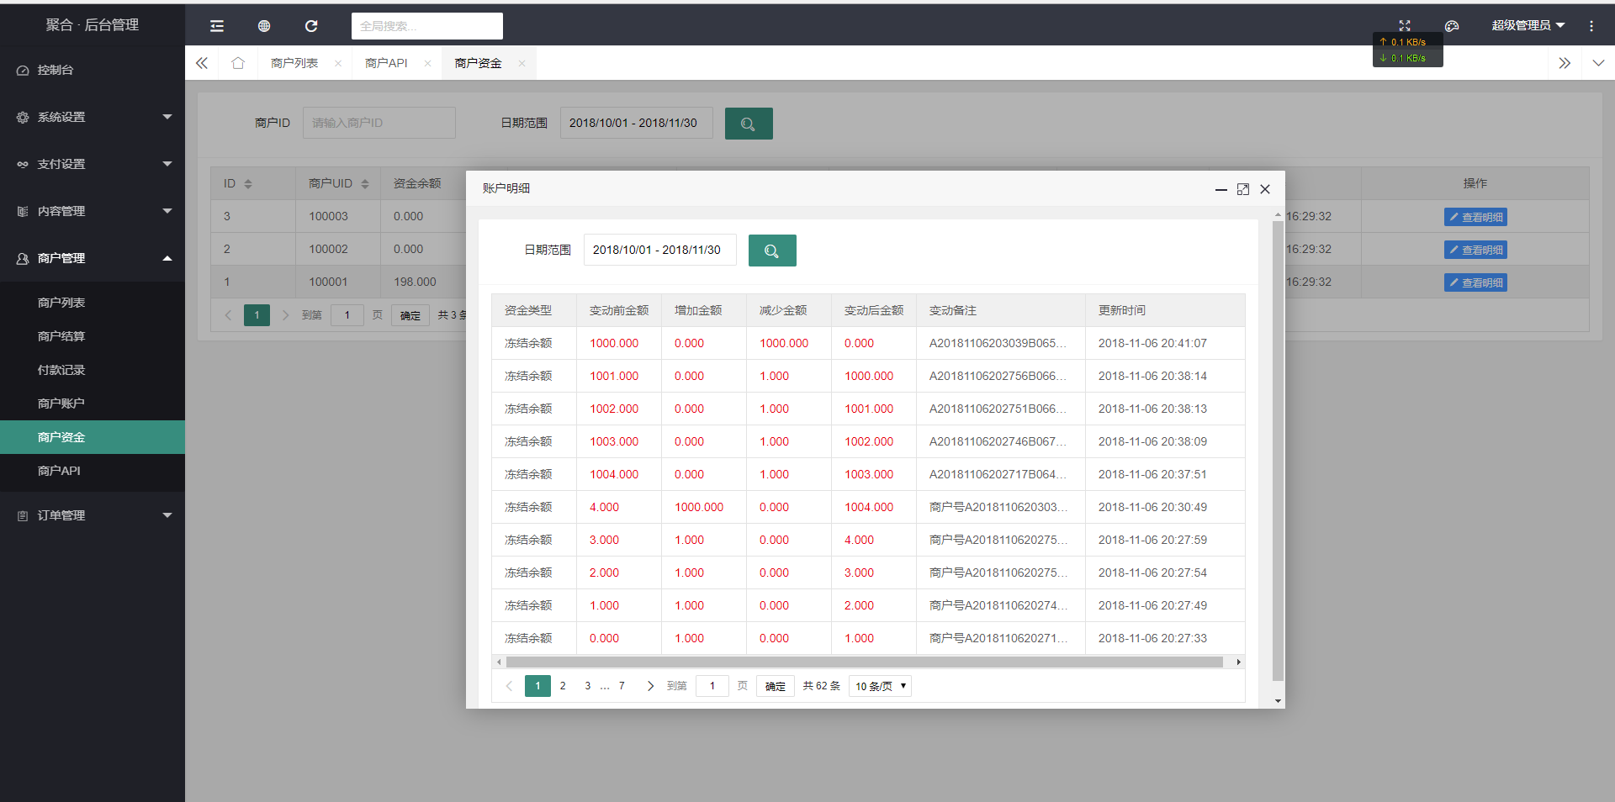1615x802 pixels.
Task: Click the dialog horizontal scrollbar
Action: point(865,662)
